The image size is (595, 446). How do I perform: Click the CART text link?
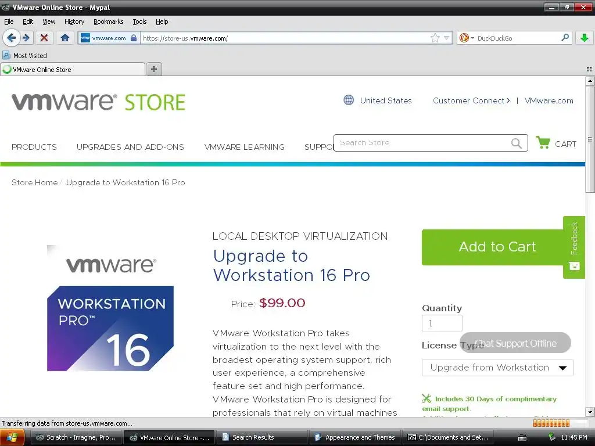[x=565, y=144]
